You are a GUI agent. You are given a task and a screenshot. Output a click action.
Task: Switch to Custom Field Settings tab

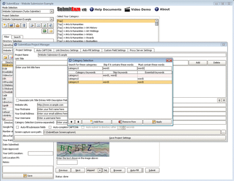[x=115, y=50]
